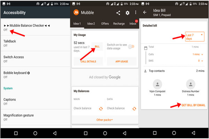Tap GET BILL BY EMAIL link

coord(193,105)
